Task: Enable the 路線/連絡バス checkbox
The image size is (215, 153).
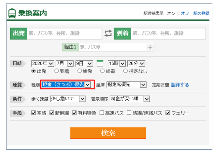Action: click(129, 113)
